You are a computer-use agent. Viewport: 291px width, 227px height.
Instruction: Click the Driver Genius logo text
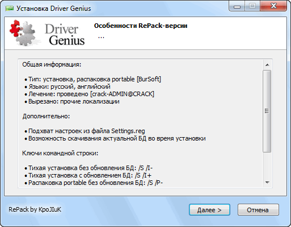(x=65, y=35)
